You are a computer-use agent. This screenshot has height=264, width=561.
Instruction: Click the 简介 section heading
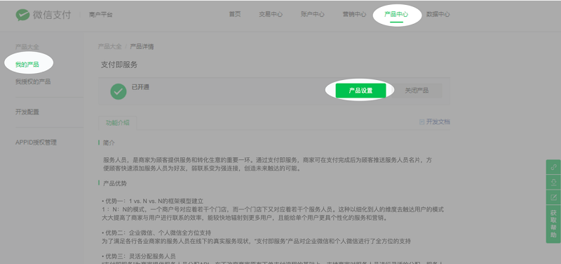coord(109,143)
